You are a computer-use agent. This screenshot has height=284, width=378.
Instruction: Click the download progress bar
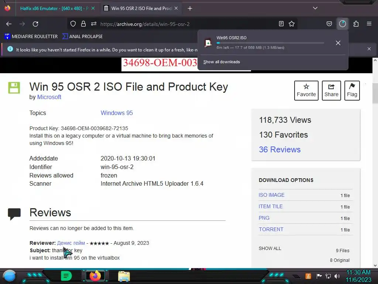[270, 43]
